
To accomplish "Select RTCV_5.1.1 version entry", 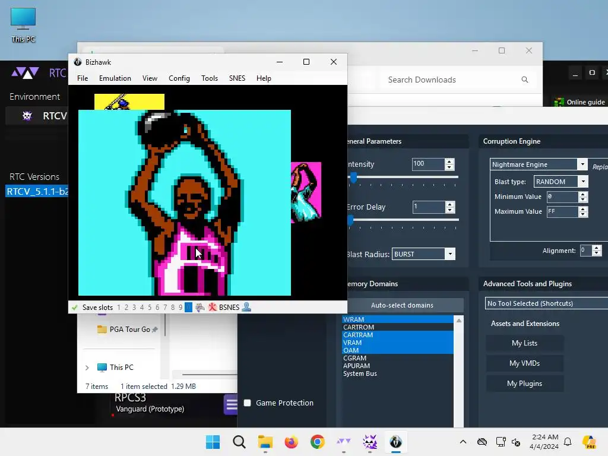I will click(37, 192).
